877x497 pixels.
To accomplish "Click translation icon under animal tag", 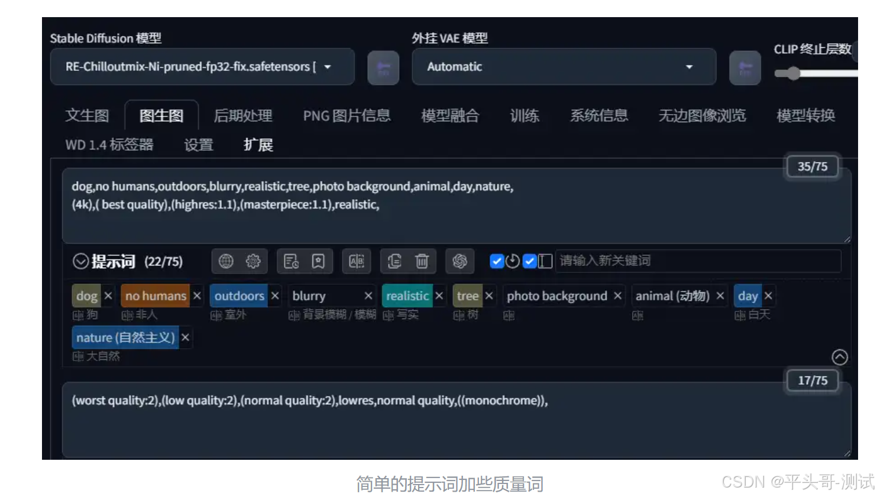I will pyautogui.click(x=637, y=316).
